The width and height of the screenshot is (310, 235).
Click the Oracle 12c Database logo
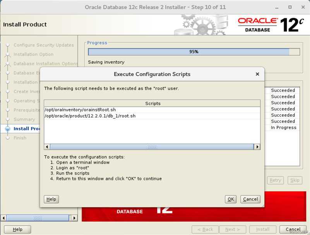point(271,25)
